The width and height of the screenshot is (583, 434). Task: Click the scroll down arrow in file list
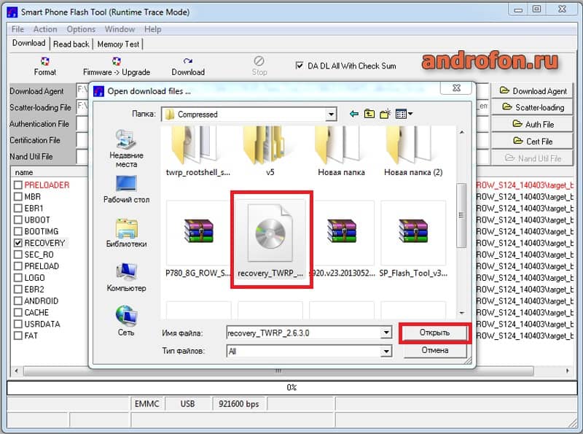[x=461, y=313]
